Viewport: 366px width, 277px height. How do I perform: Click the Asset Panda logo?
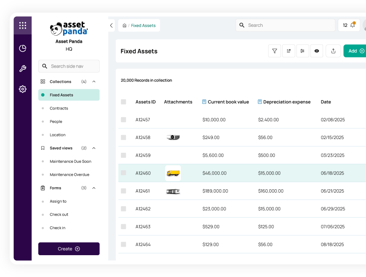[69, 29]
